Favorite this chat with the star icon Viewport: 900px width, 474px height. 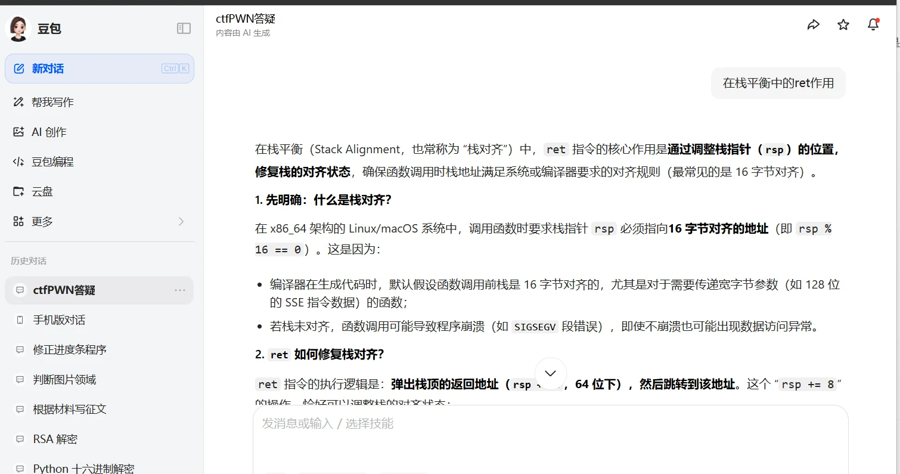(x=843, y=24)
